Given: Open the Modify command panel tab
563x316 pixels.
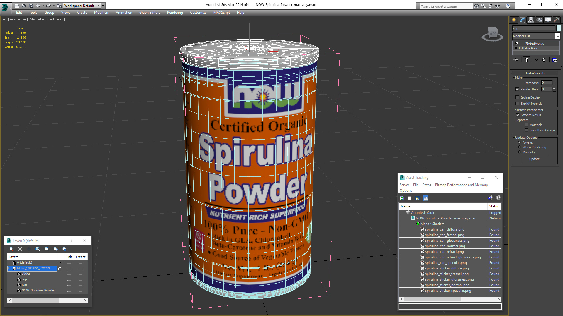Looking at the screenshot, I should point(523,20).
